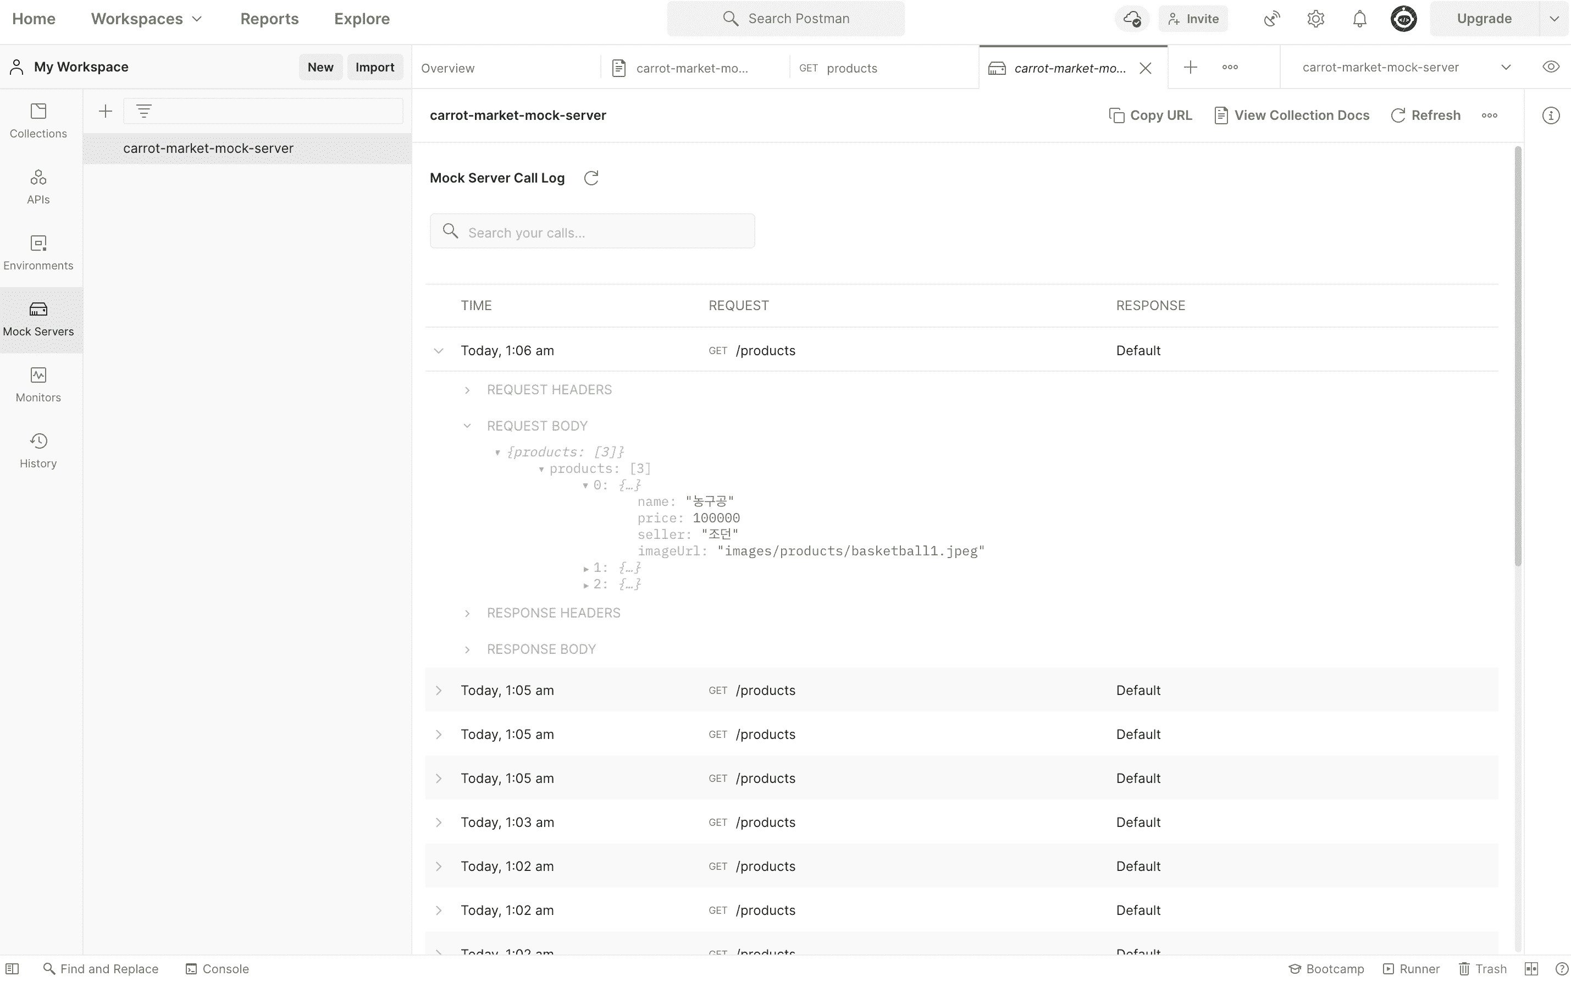Collapse the 1:06 am call log row
Image resolution: width=1571 pixels, height=982 pixels.
[x=439, y=351]
